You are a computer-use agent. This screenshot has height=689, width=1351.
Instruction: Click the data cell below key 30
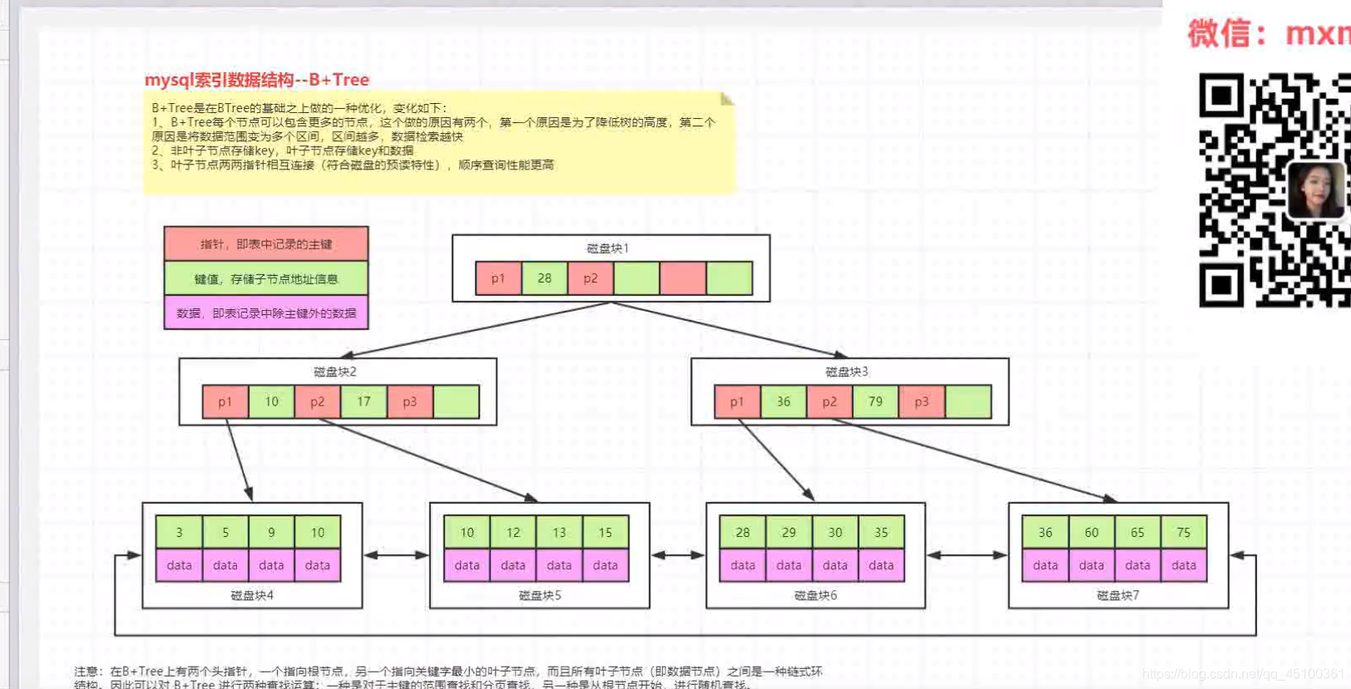coord(835,565)
